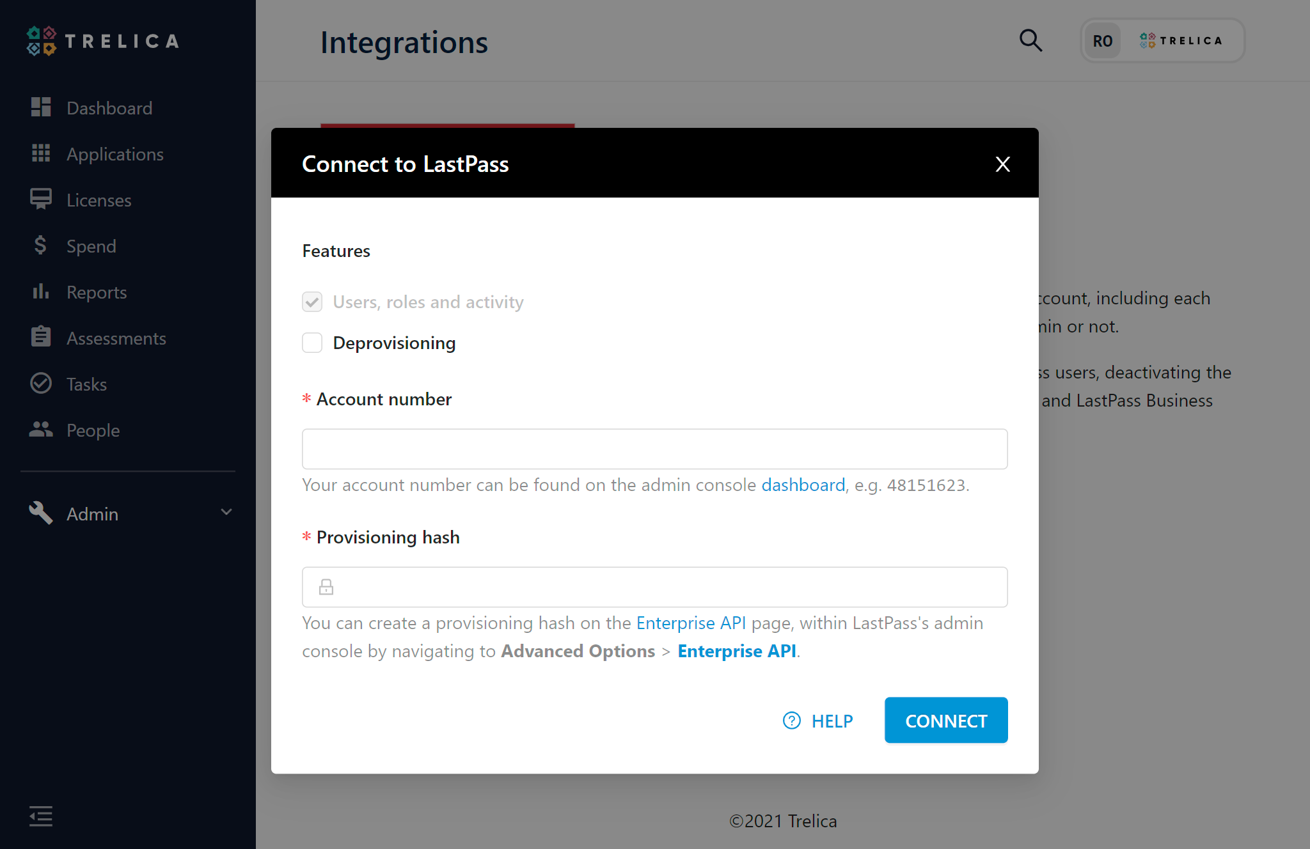Open Tasks checkmark circle icon

[41, 384]
